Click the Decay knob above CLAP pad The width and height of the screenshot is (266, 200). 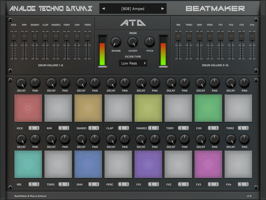coord(111,83)
